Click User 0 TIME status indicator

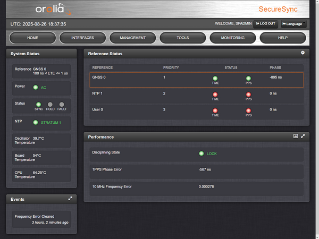(215, 110)
